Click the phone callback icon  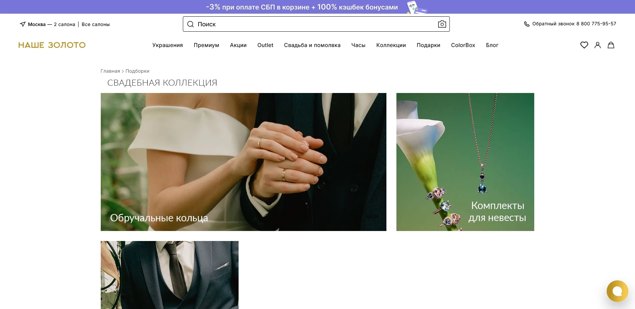point(527,24)
